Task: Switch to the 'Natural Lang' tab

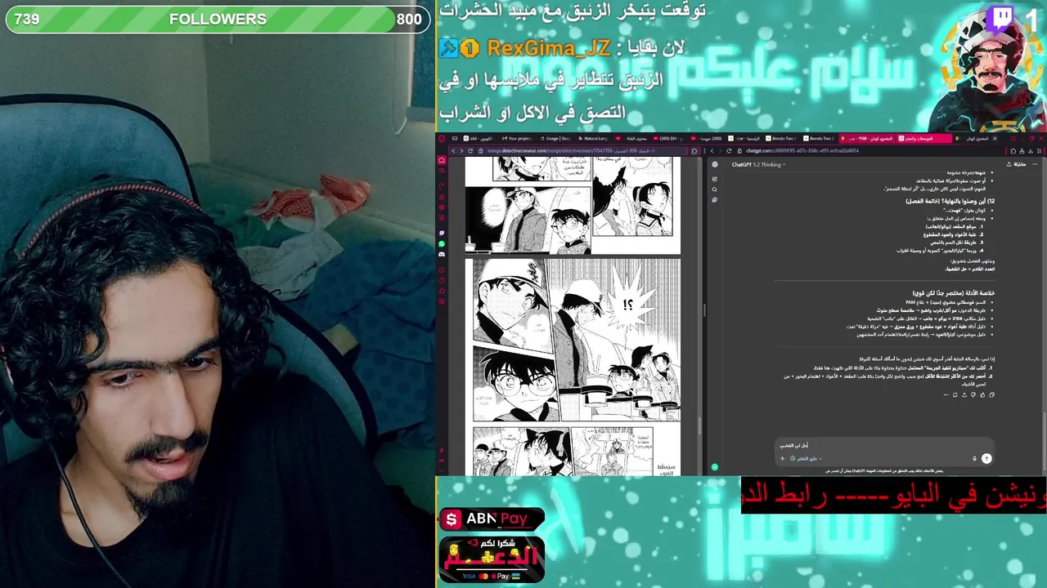Action: 593,138
